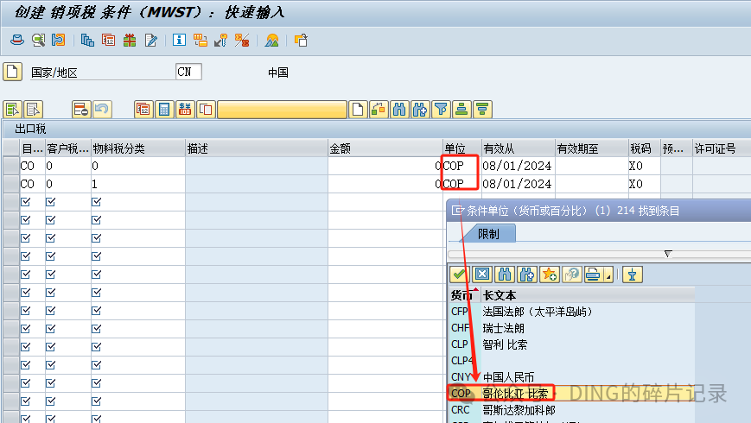
Task: Click the copy-pages icon in table toolbar
Action: pos(206,110)
